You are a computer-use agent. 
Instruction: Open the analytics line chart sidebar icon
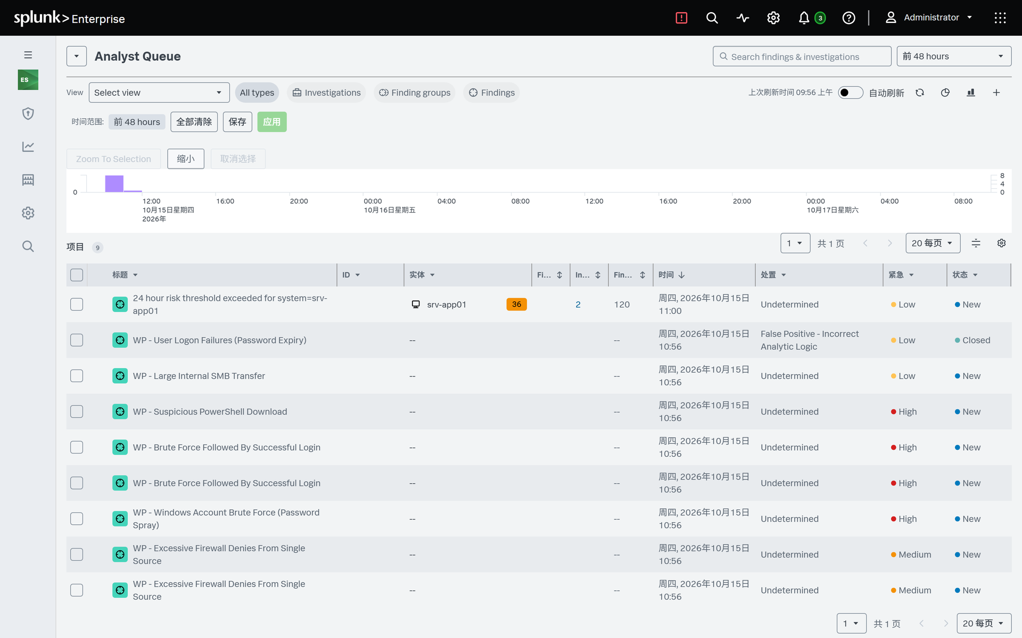(x=28, y=146)
